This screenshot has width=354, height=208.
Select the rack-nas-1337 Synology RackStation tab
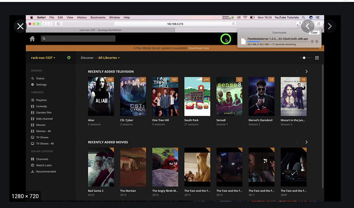pyautogui.click(x=101, y=30)
